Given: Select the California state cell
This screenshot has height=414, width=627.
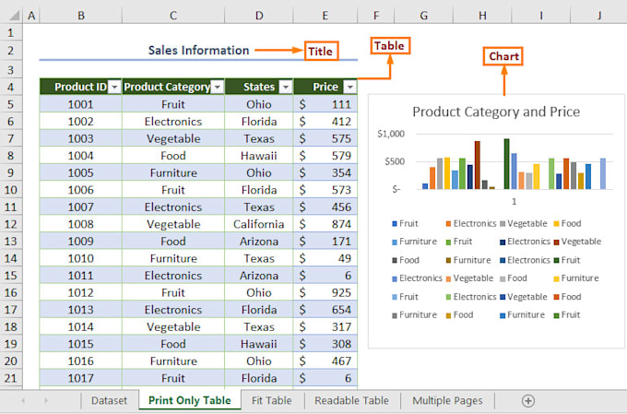Looking at the screenshot, I should [x=259, y=224].
